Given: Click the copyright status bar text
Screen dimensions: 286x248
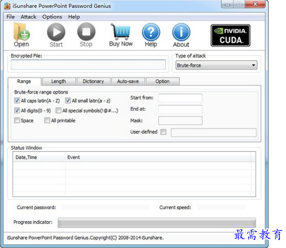Looking at the screenshot, I should click(x=85, y=238).
